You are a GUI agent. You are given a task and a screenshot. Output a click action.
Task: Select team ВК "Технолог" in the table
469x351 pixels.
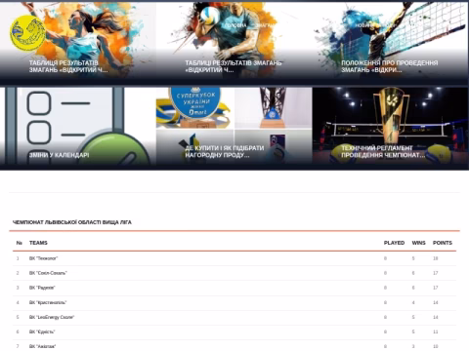coord(43,258)
